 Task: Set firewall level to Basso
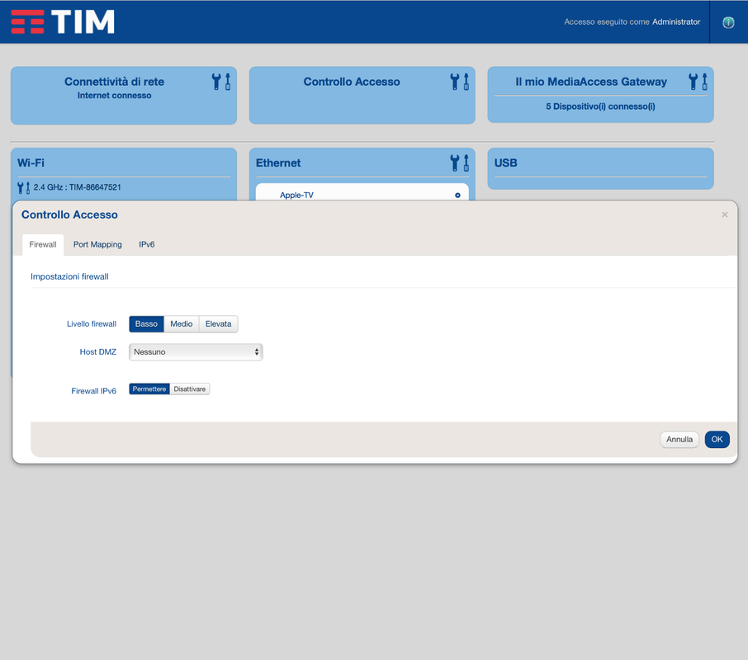coord(146,324)
